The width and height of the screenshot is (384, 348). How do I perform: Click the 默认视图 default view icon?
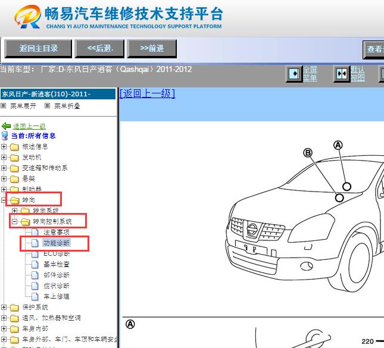pos(342,74)
